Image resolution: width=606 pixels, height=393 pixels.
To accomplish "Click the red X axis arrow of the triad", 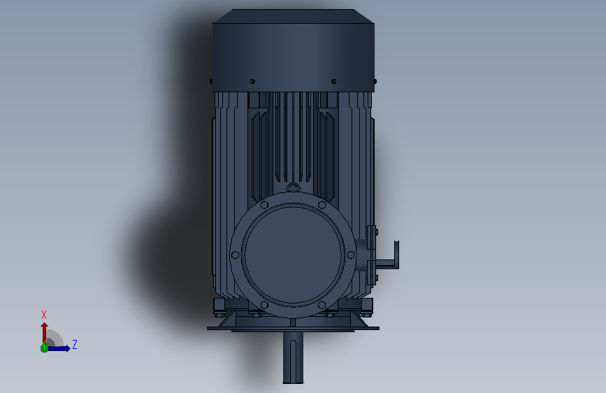I will 44,332.
